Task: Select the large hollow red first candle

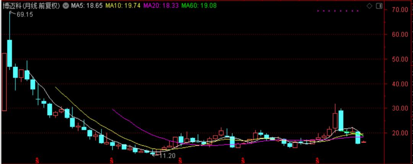Action: 4,82
